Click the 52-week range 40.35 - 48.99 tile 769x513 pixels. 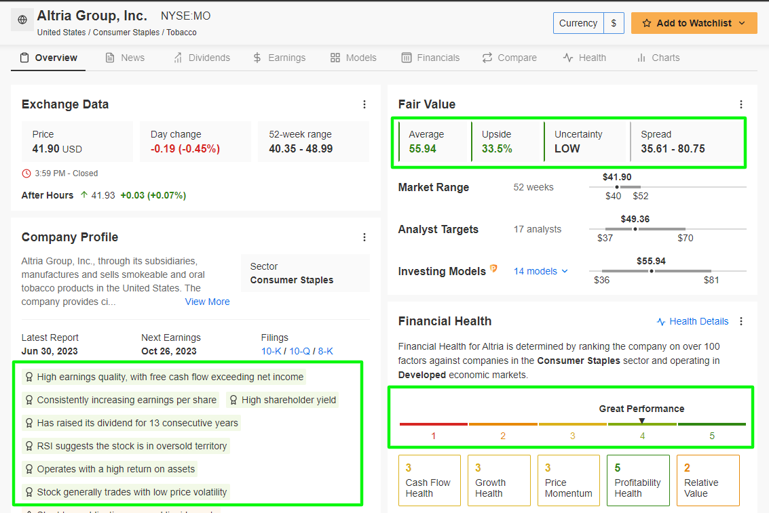[314, 142]
